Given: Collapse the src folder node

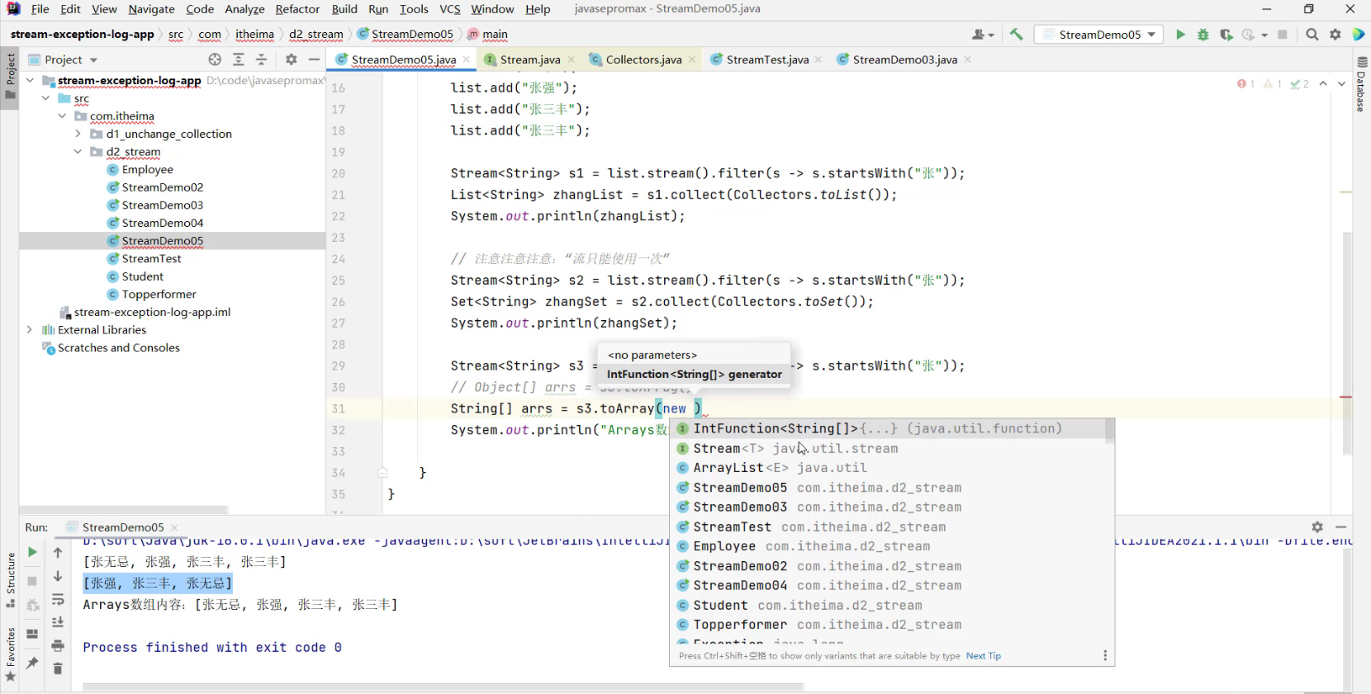Looking at the screenshot, I should click(x=46, y=98).
